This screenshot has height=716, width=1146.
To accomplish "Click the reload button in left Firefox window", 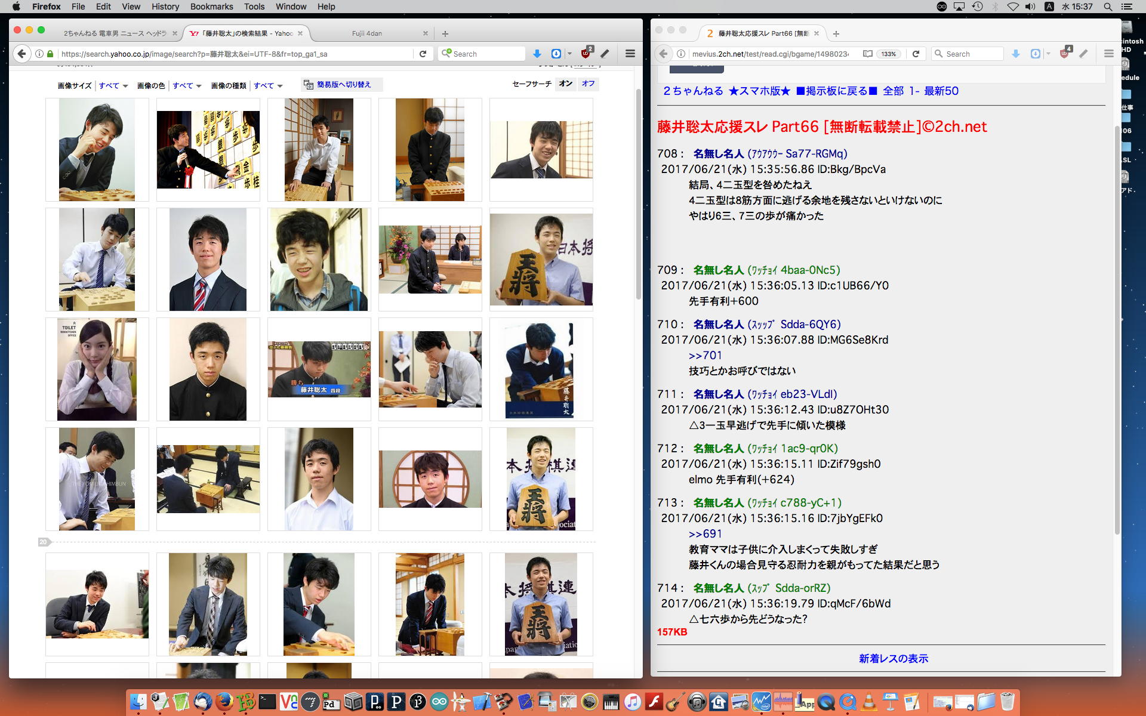I will pyautogui.click(x=423, y=54).
